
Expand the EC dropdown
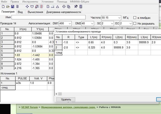(130, 24)
